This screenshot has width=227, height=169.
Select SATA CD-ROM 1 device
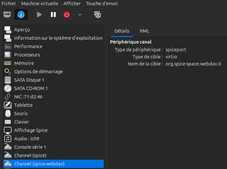tap(31, 88)
